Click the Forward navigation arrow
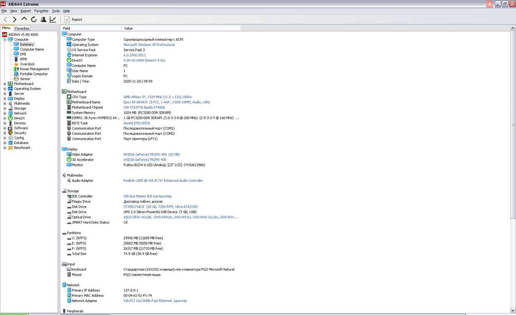The image size is (516, 315). pyautogui.click(x=14, y=20)
